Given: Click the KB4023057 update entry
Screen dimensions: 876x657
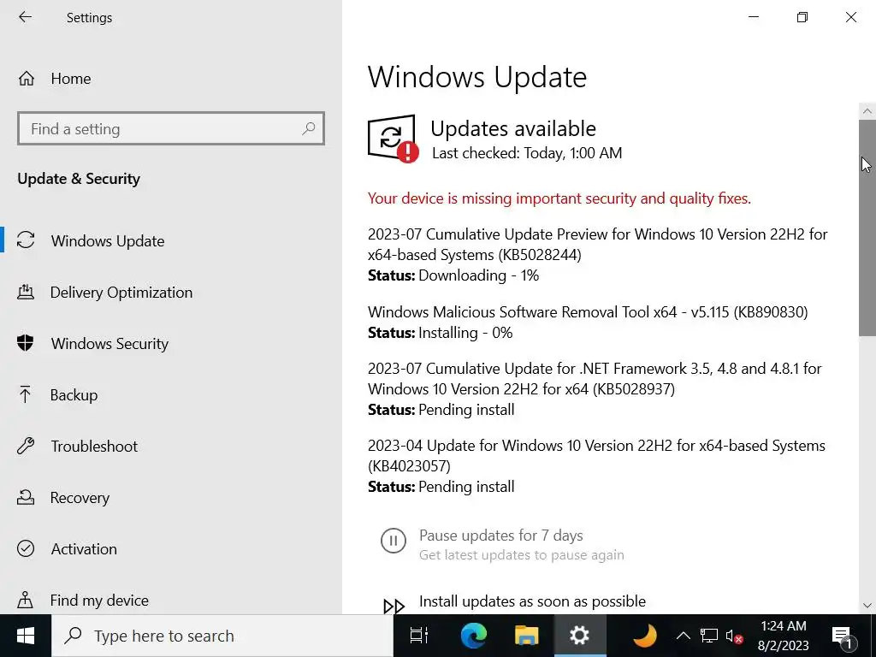Looking at the screenshot, I should coord(596,455).
